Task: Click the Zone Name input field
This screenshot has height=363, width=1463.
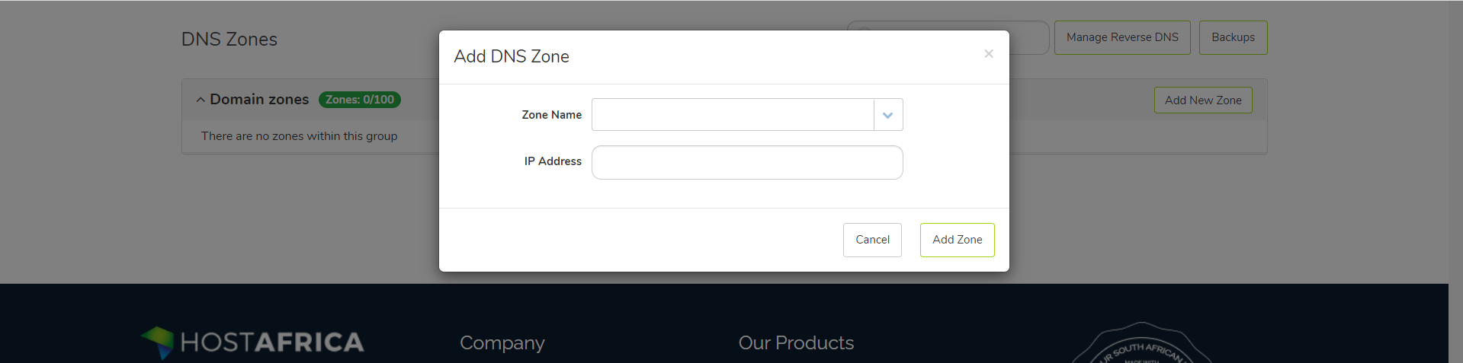Action: pyautogui.click(x=733, y=115)
